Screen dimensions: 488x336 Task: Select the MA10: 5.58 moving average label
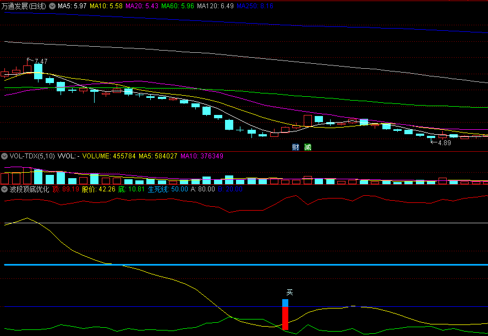click(106, 6)
